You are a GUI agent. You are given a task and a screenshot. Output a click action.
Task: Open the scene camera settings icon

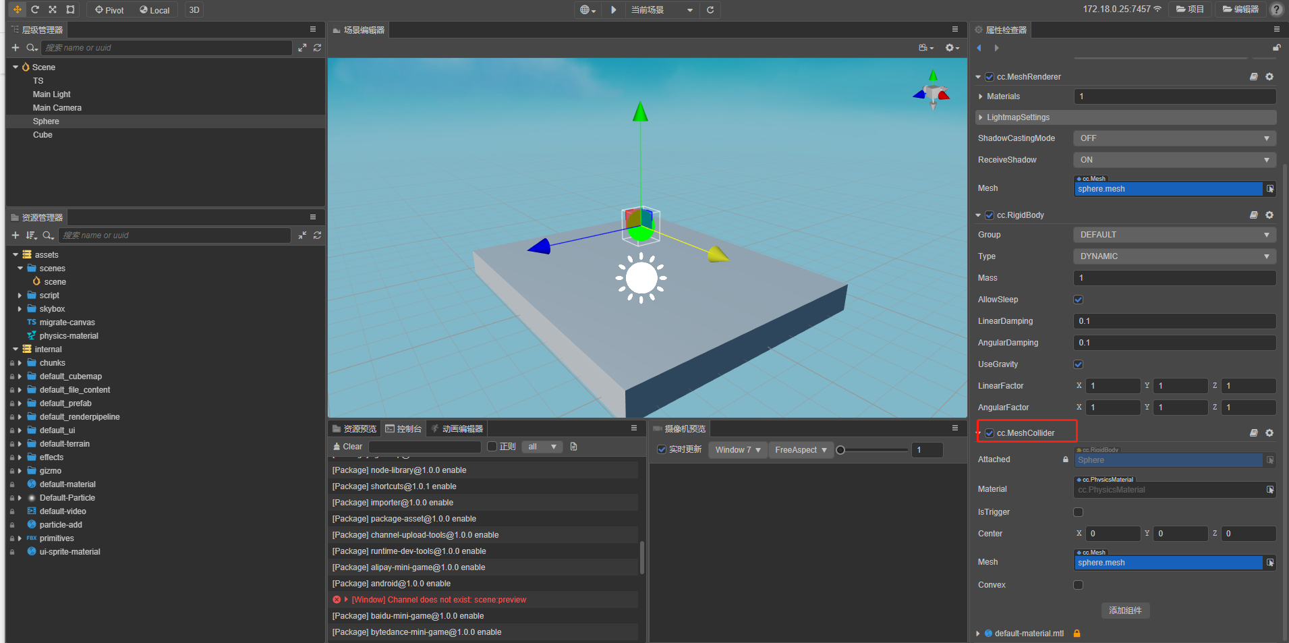tap(925, 48)
